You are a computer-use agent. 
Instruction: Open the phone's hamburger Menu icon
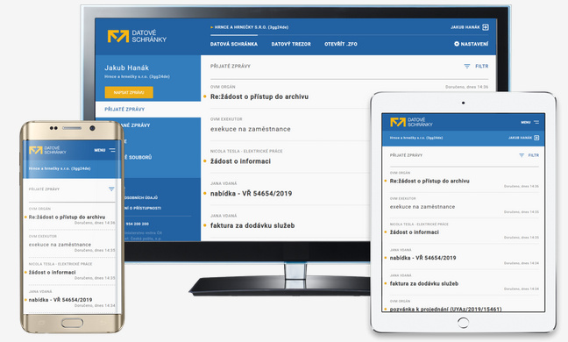tap(112, 150)
